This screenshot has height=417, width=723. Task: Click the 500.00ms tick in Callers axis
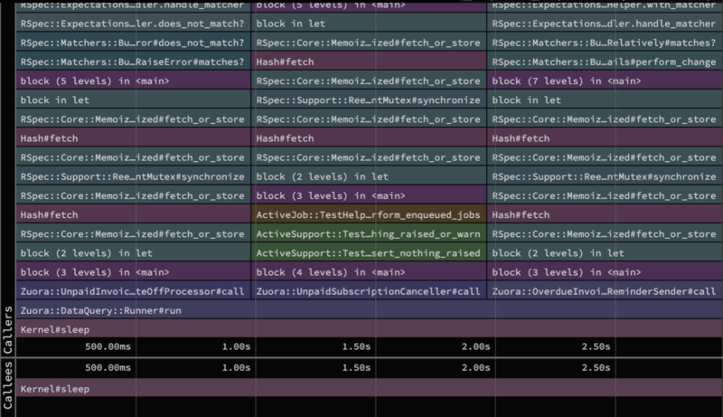108,346
